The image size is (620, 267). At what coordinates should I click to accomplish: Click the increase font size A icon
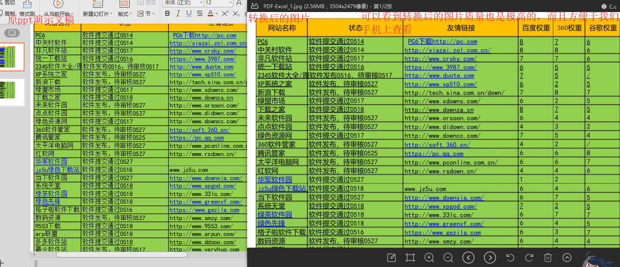pos(239,3)
